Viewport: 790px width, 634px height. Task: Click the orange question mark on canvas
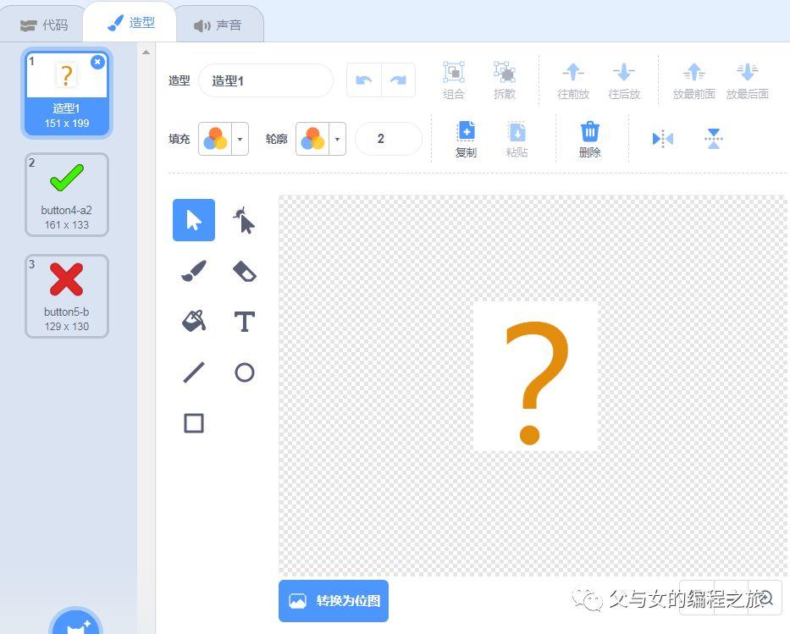pyautogui.click(x=537, y=383)
